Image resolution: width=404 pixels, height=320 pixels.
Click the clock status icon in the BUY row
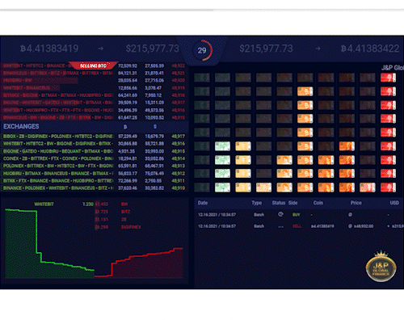(280, 214)
